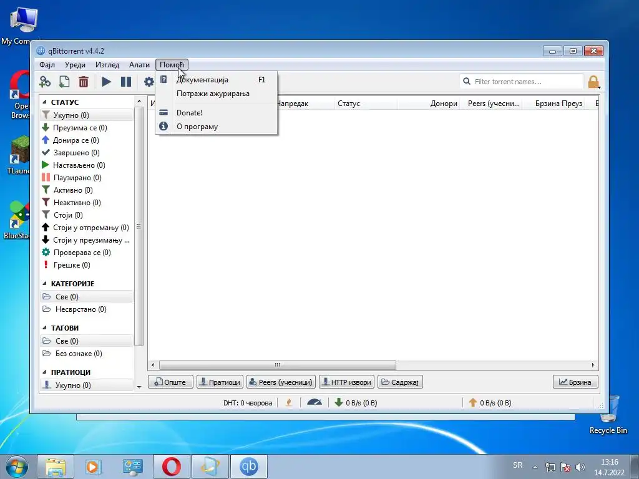The image size is (639, 479).
Task: Open the Изглед menu
Action: (107, 65)
